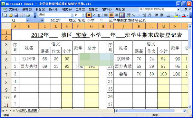Expand the Name Box dropdown
Viewport: 193px width, 118px height.
pos(28,21)
